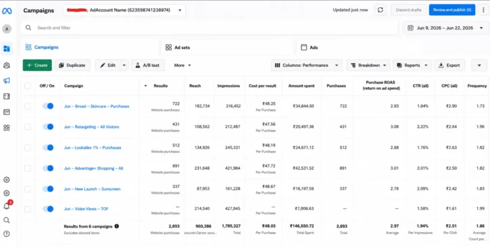Select the megaphone Ads Manager sidebar icon
Screen dimensions: 490x248
6,80
